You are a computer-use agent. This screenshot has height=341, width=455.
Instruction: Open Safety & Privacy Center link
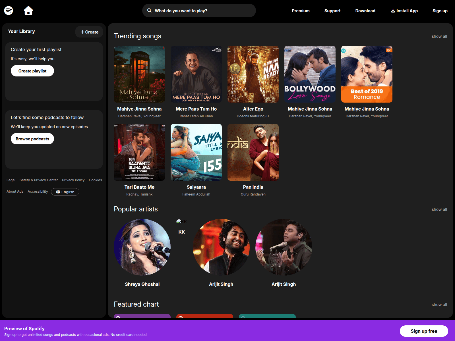coord(39,180)
